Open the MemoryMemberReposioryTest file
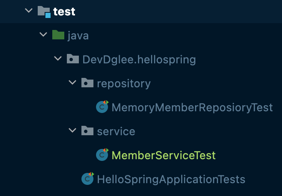This screenshot has width=282, height=196. coord(192,107)
